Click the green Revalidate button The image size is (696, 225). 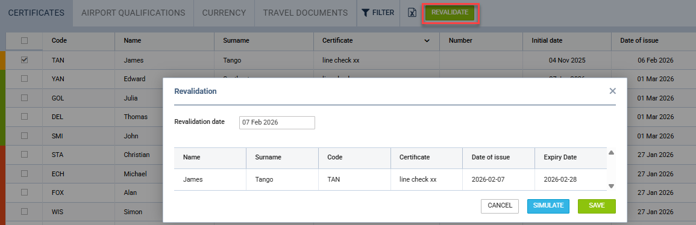(x=450, y=13)
